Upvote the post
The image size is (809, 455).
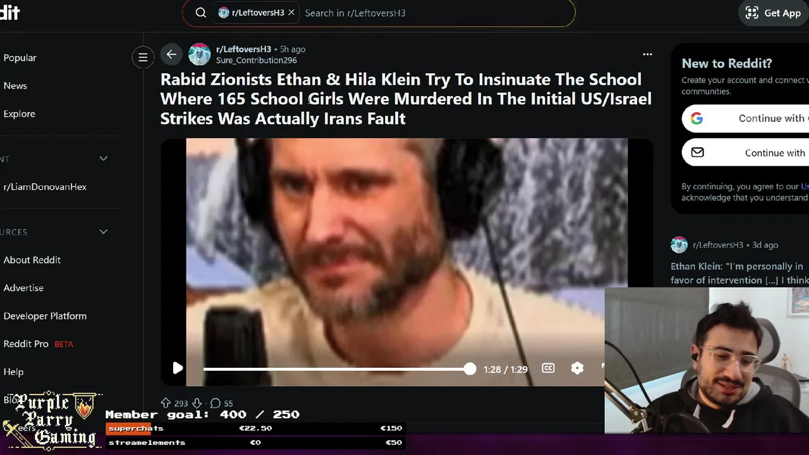tap(166, 403)
